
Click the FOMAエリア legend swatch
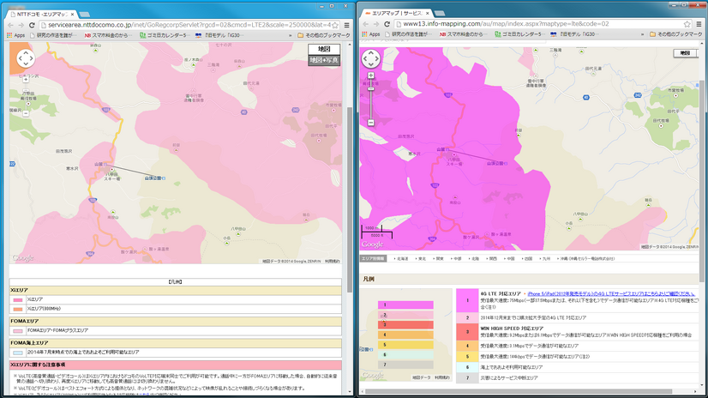(x=18, y=331)
